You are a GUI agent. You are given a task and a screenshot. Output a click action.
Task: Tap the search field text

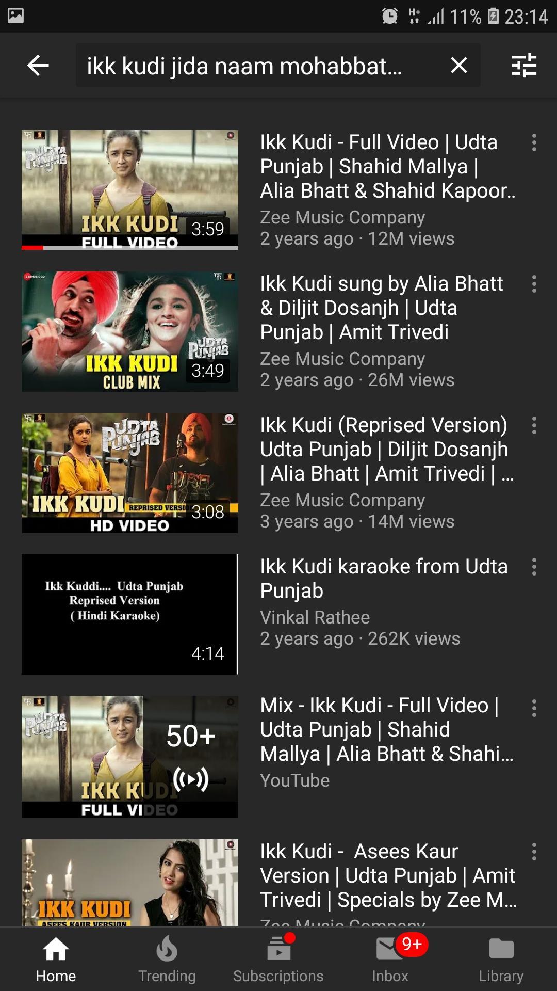pos(244,66)
